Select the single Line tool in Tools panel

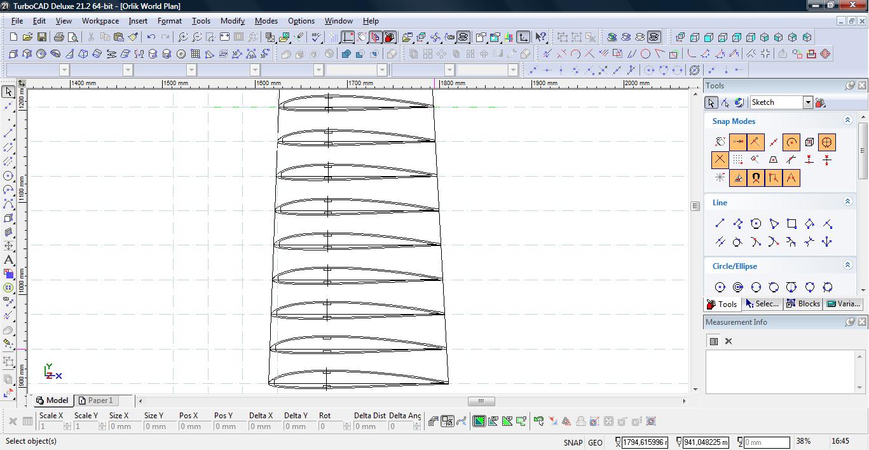coord(720,224)
